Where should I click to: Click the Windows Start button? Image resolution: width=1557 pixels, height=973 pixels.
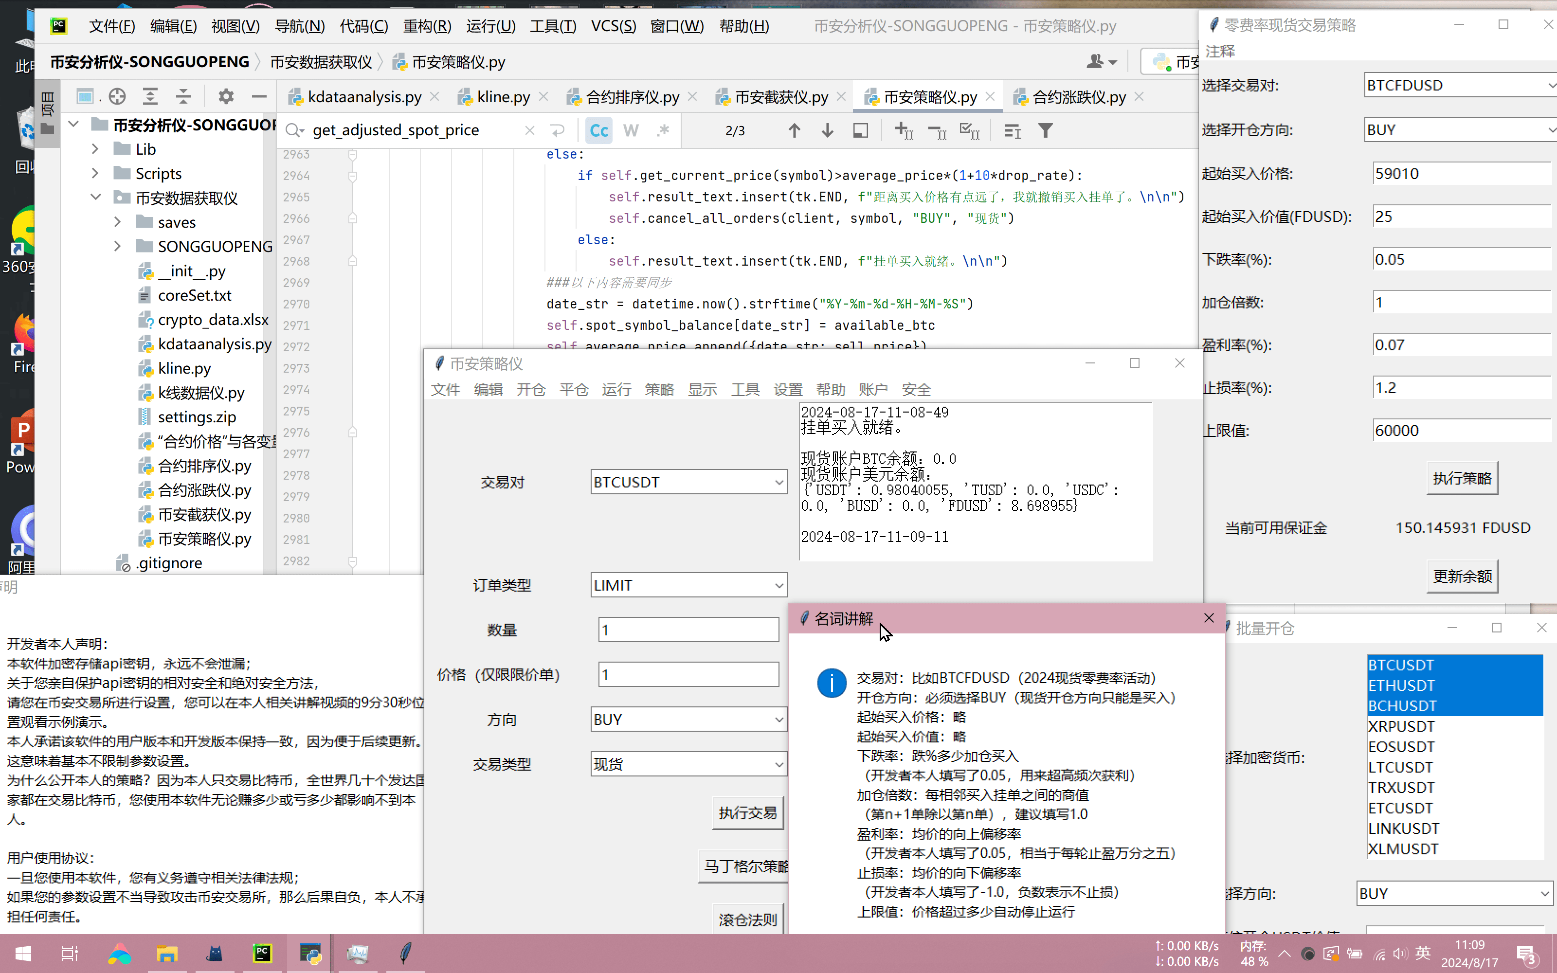(x=23, y=953)
